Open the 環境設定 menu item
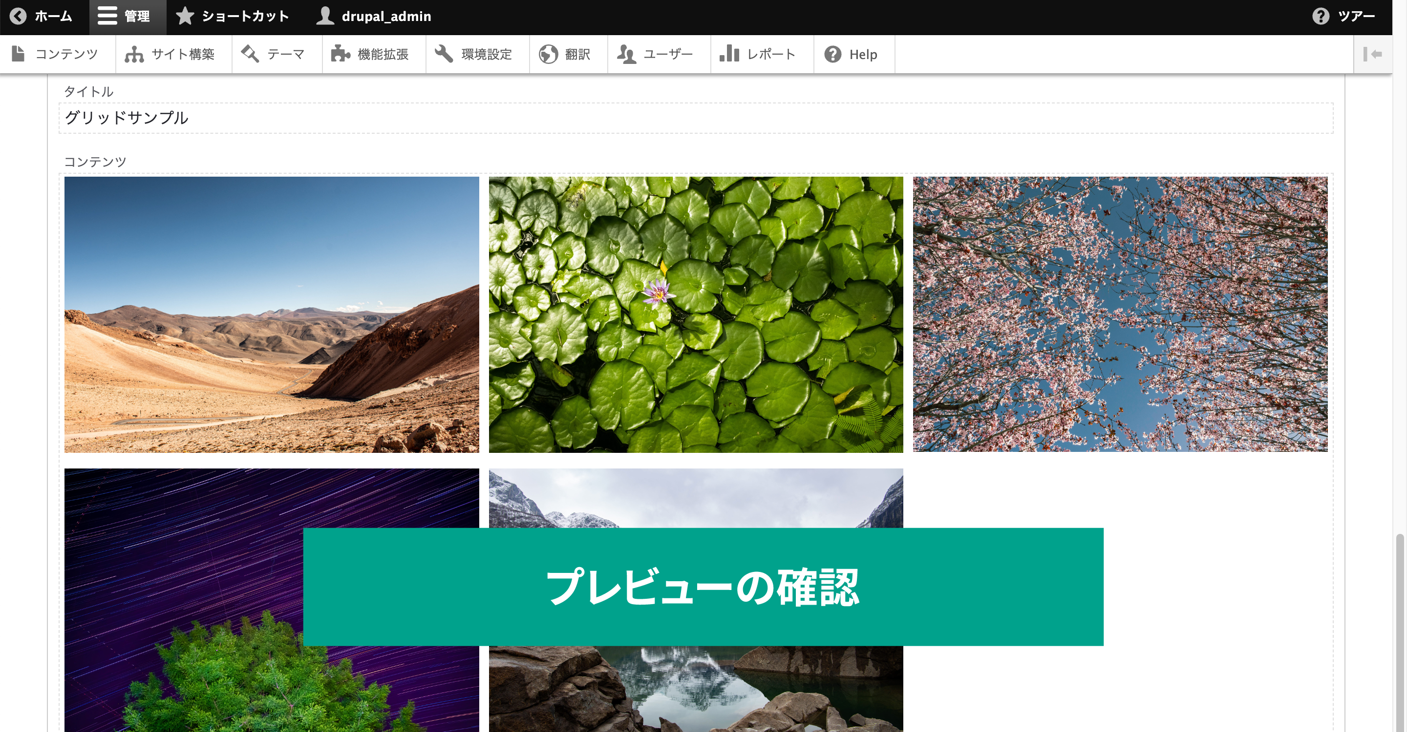 click(x=478, y=54)
